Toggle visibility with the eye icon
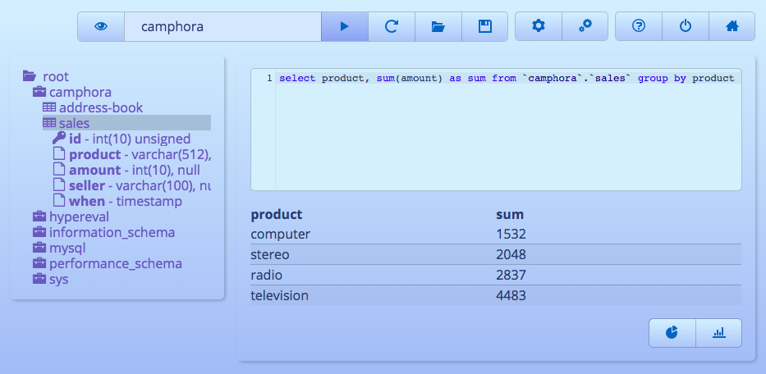The width and height of the screenshot is (766, 374). pyautogui.click(x=101, y=26)
